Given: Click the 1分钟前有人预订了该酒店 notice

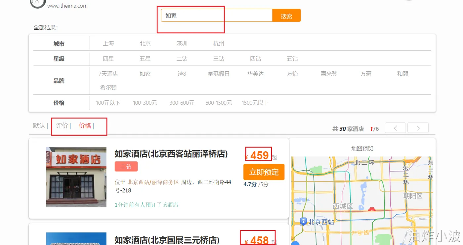Looking at the screenshot, I should click(x=147, y=205).
